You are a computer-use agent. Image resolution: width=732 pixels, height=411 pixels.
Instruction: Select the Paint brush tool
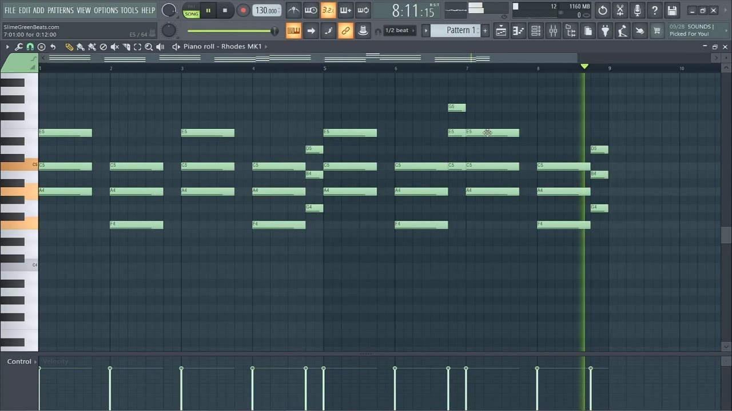coord(80,47)
